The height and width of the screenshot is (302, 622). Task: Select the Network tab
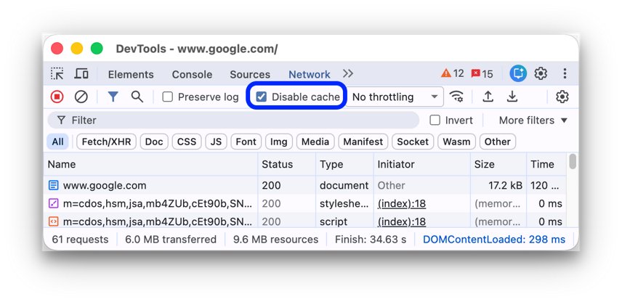310,75
